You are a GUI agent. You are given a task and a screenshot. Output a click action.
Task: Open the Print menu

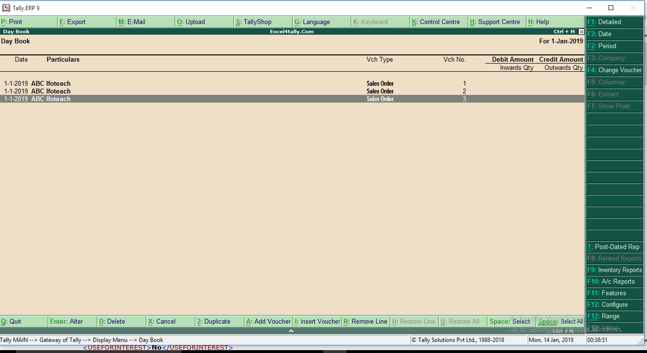(29, 22)
